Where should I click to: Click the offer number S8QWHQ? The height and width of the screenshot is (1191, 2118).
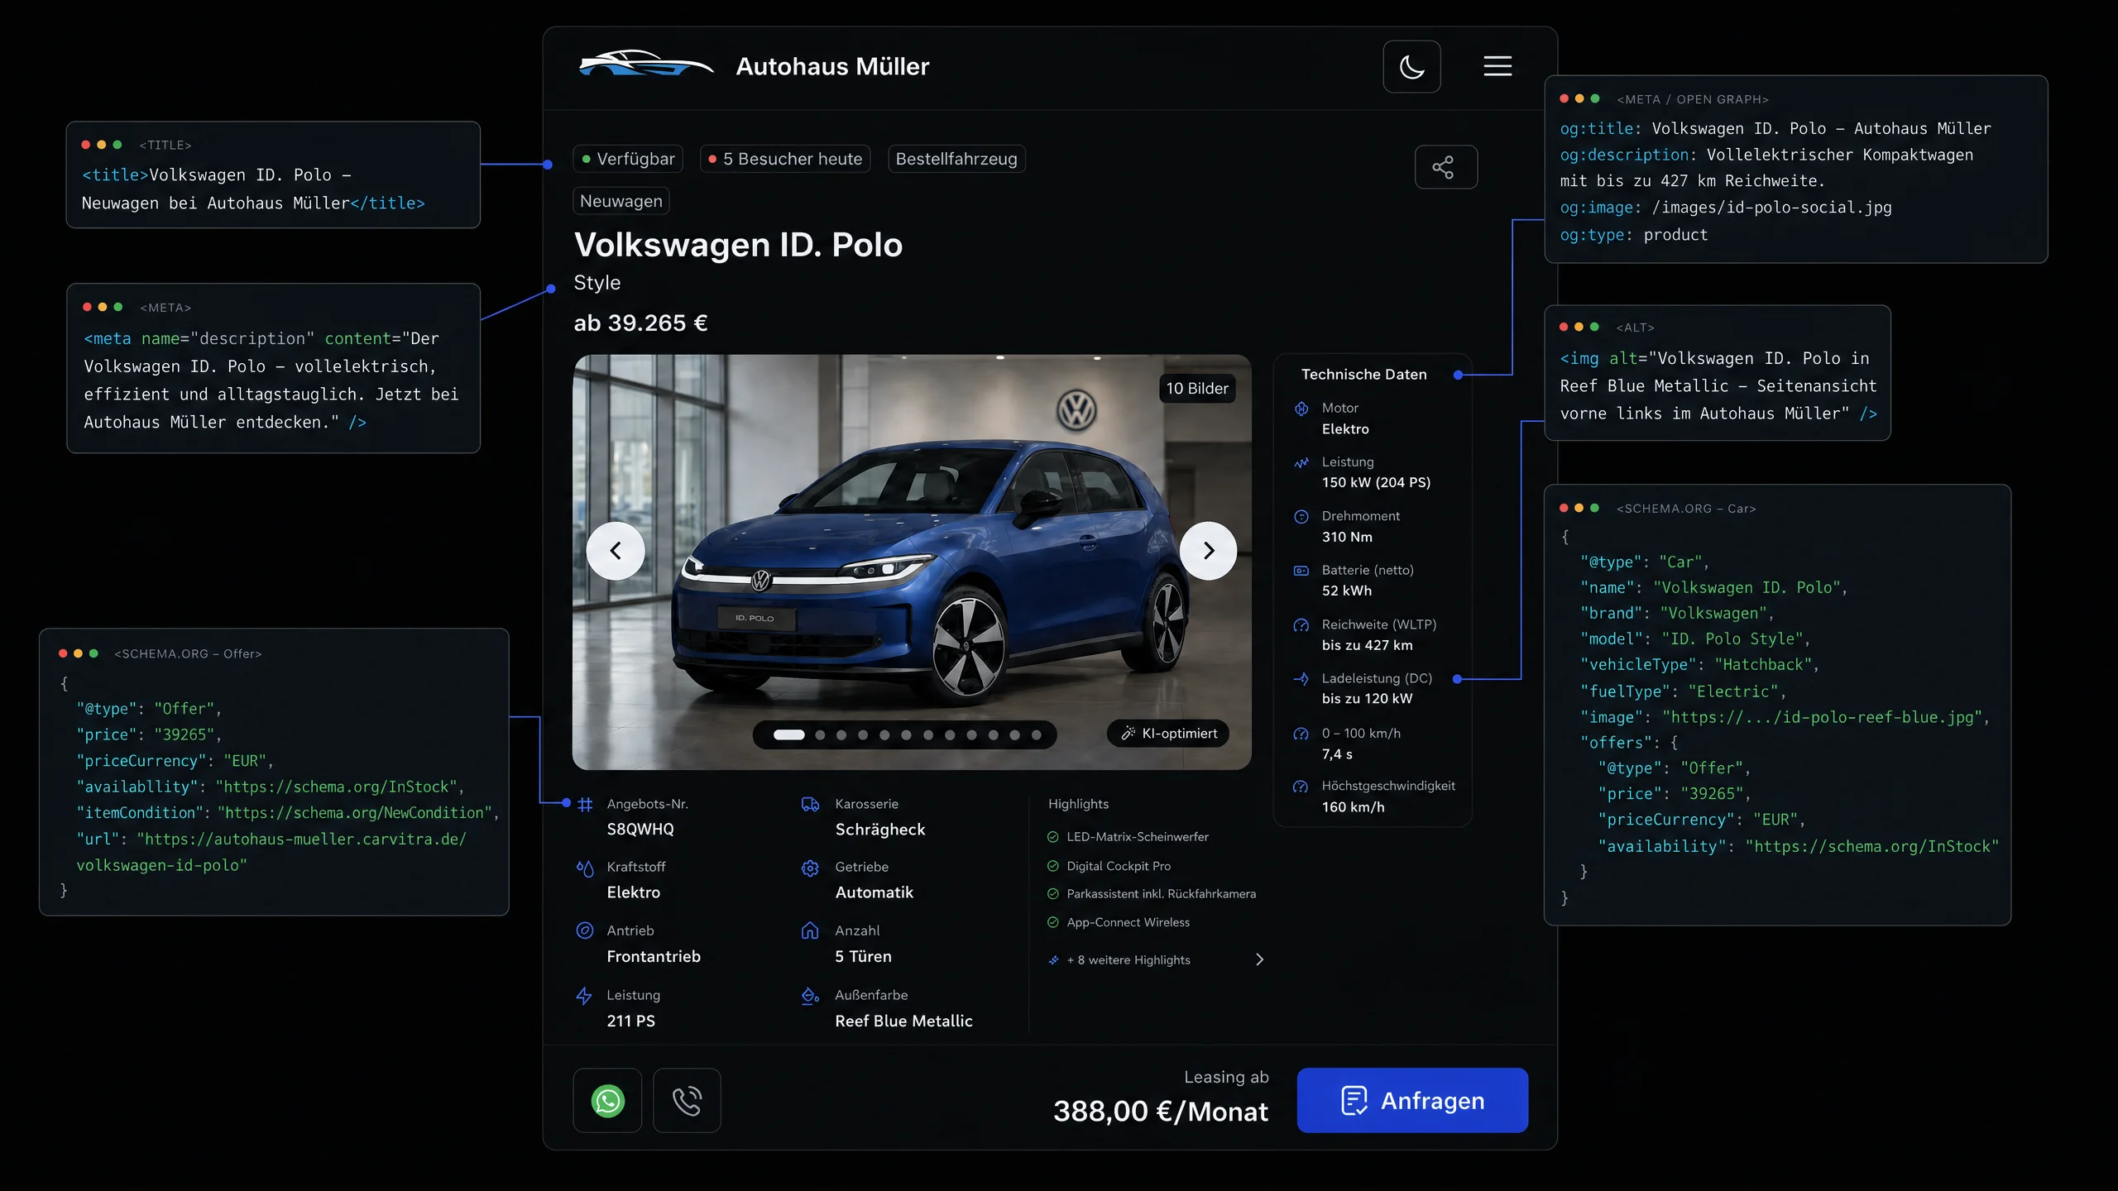point(640,830)
